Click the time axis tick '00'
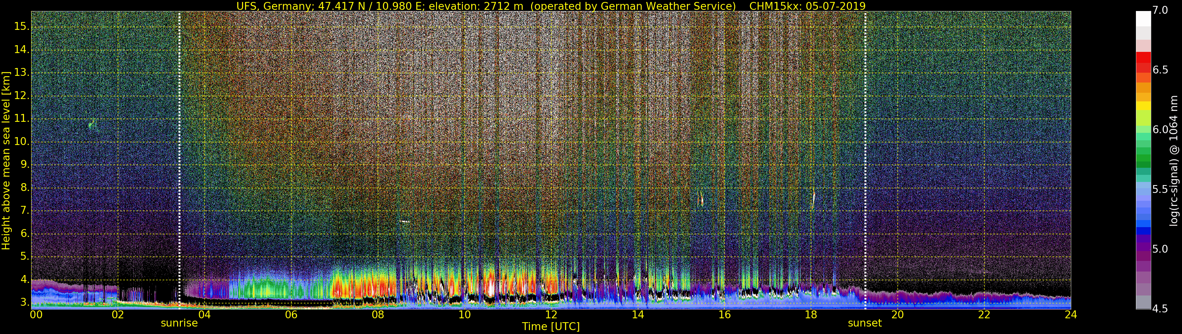This screenshot has height=334, width=1182. coord(36,315)
